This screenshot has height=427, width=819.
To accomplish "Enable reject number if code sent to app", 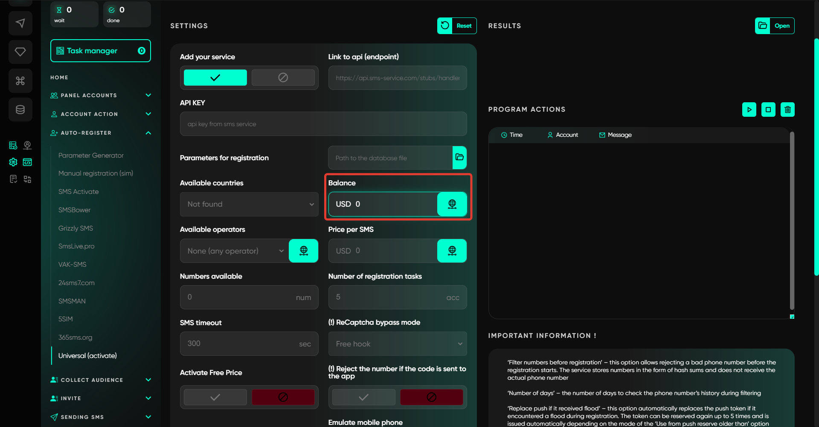I will pos(363,397).
